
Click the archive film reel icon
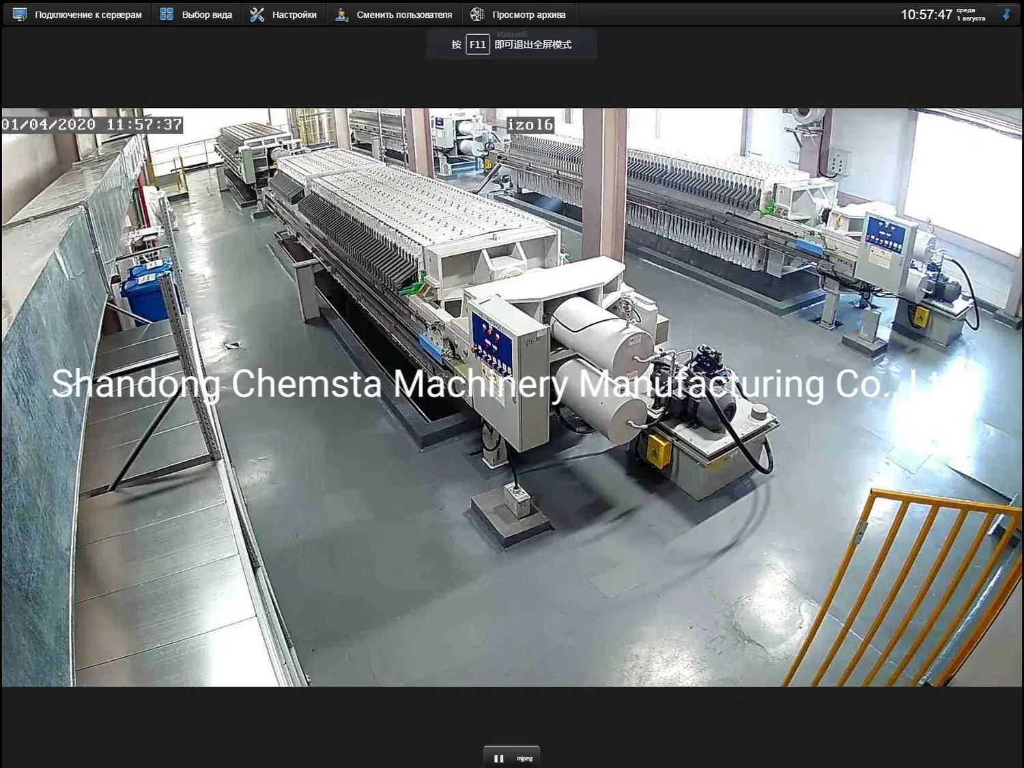pyautogui.click(x=477, y=14)
